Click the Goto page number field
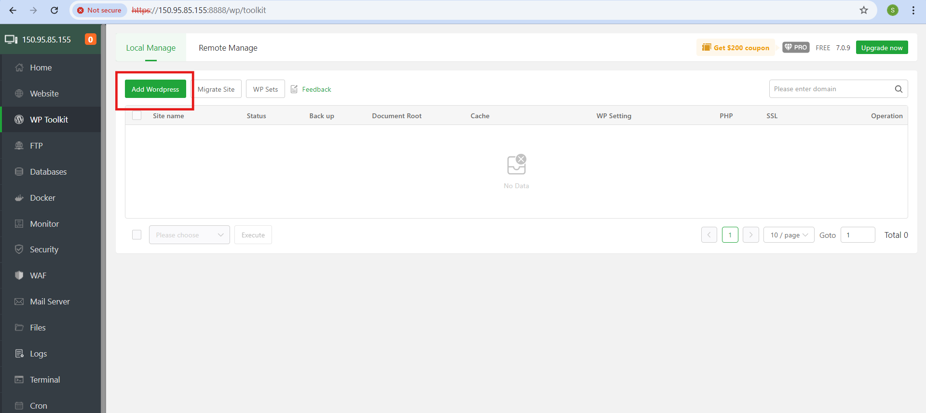The height and width of the screenshot is (413, 926). coord(858,235)
